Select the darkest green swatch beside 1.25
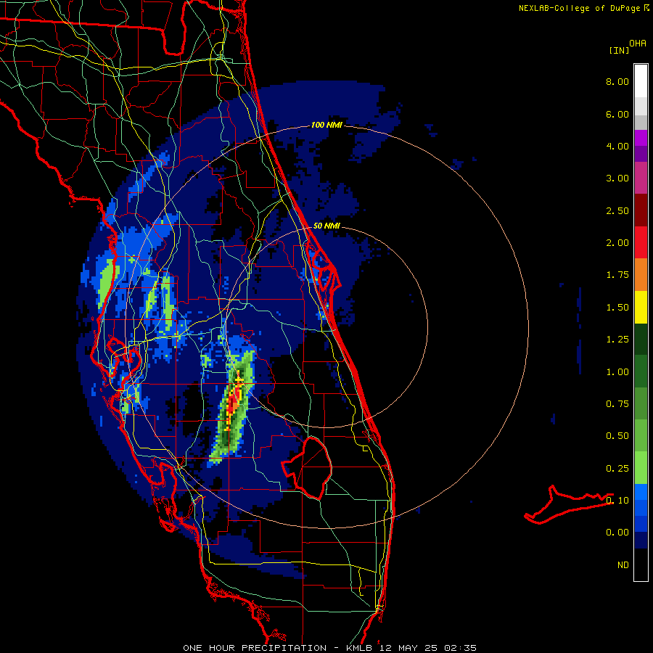Image resolution: width=653 pixels, height=653 pixels. pos(641,339)
